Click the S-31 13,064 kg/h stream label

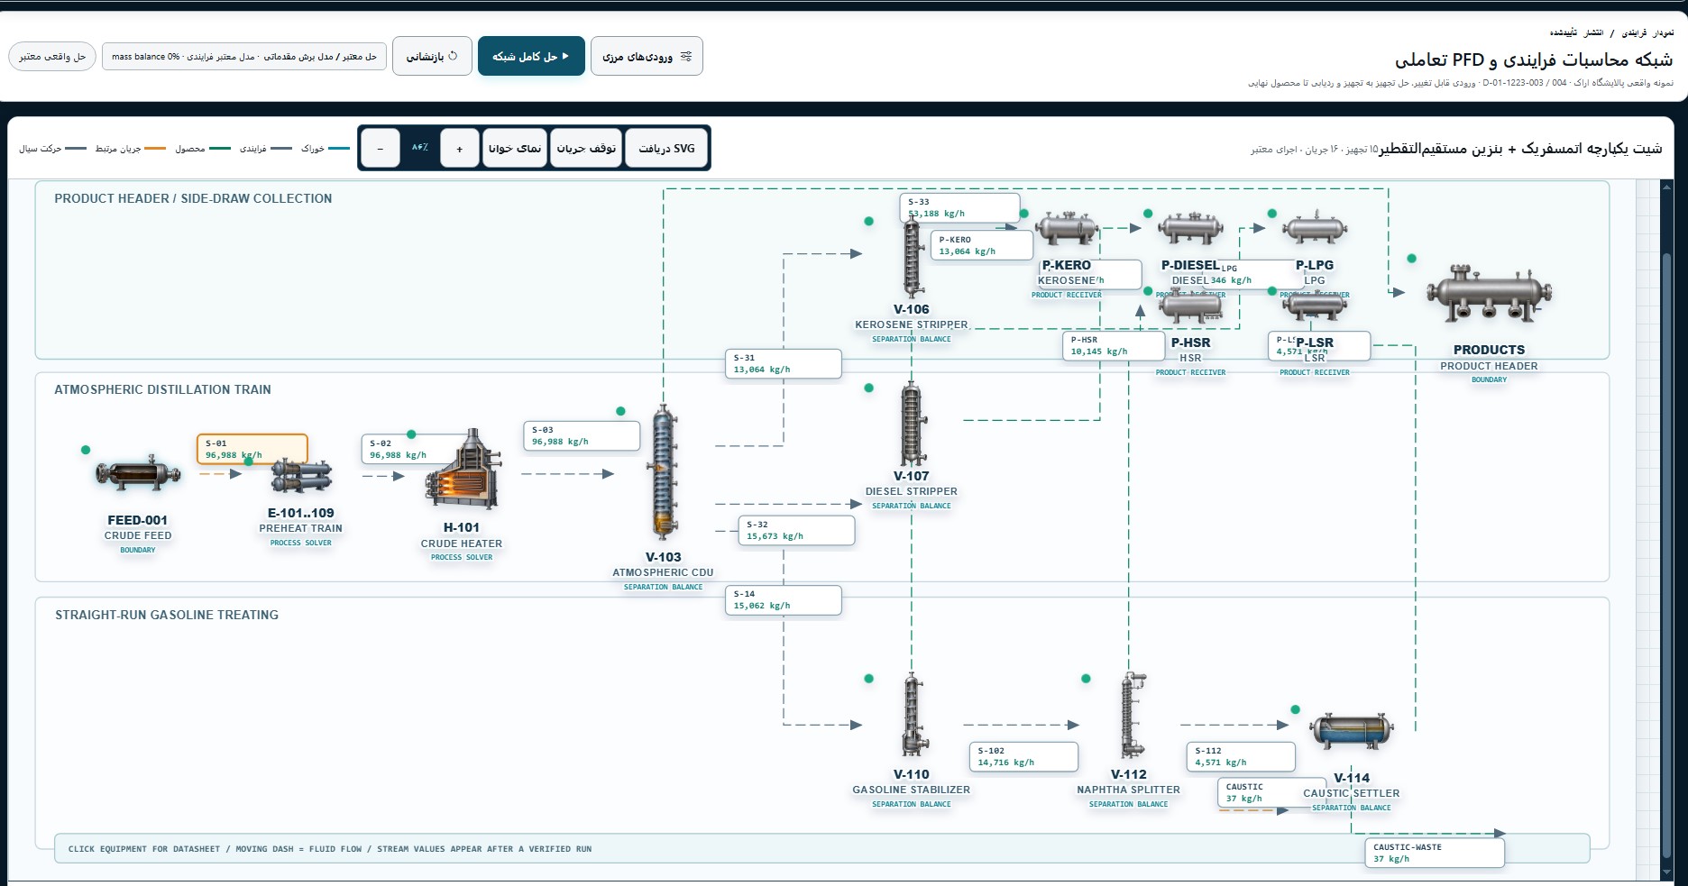point(784,363)
